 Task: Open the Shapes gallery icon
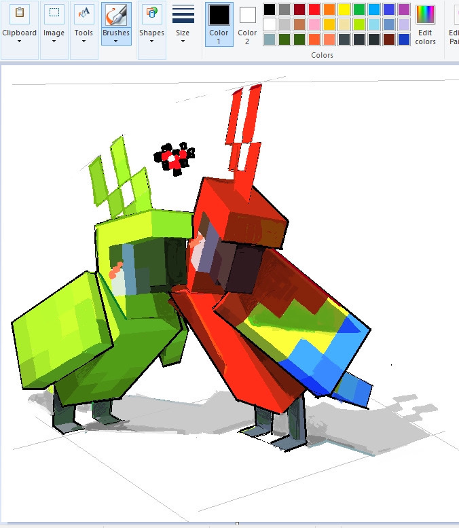(152, 14)
